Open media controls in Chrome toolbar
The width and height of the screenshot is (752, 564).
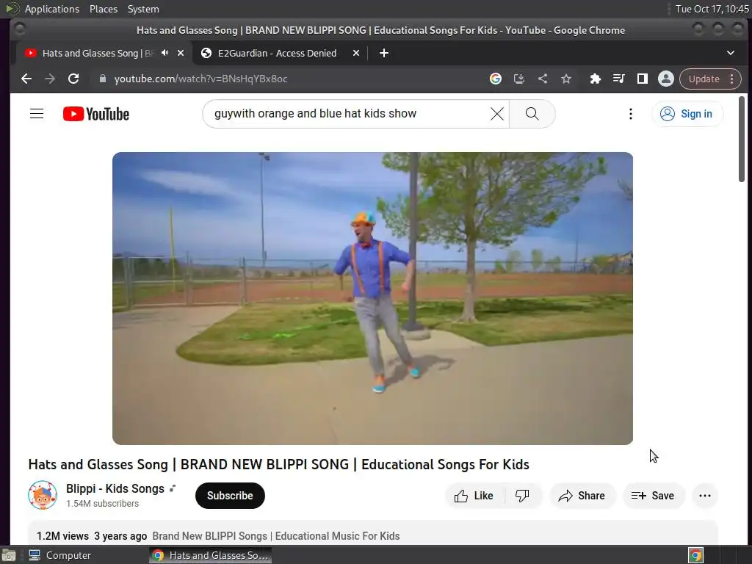[618, 79]
